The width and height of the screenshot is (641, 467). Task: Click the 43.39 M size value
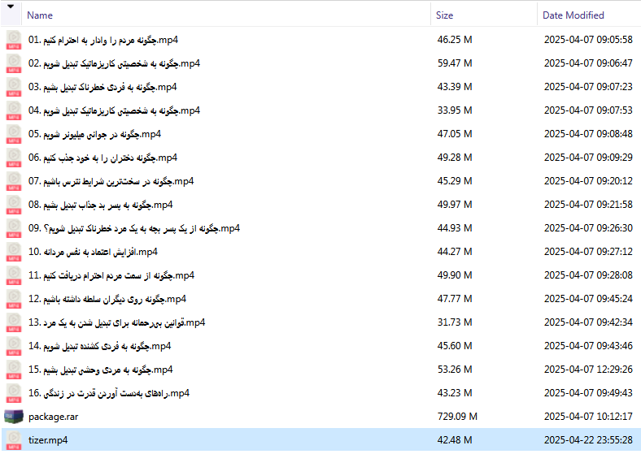[455, 87]
